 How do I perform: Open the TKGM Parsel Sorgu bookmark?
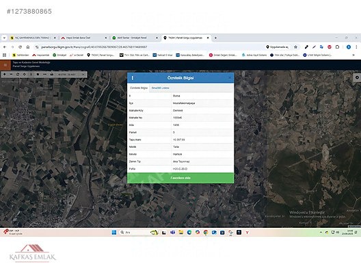(101, 55)
